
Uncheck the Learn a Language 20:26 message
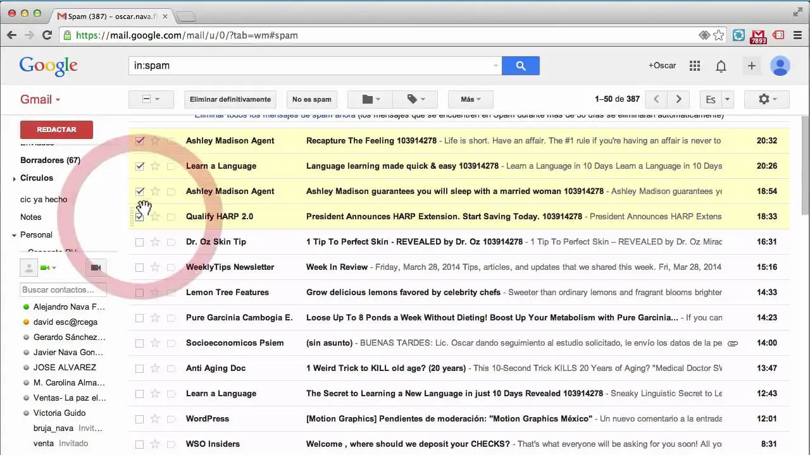[x=139, y=166]
